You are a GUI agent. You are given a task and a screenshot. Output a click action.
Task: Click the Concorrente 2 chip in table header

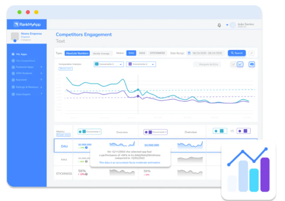click(156, 132)
